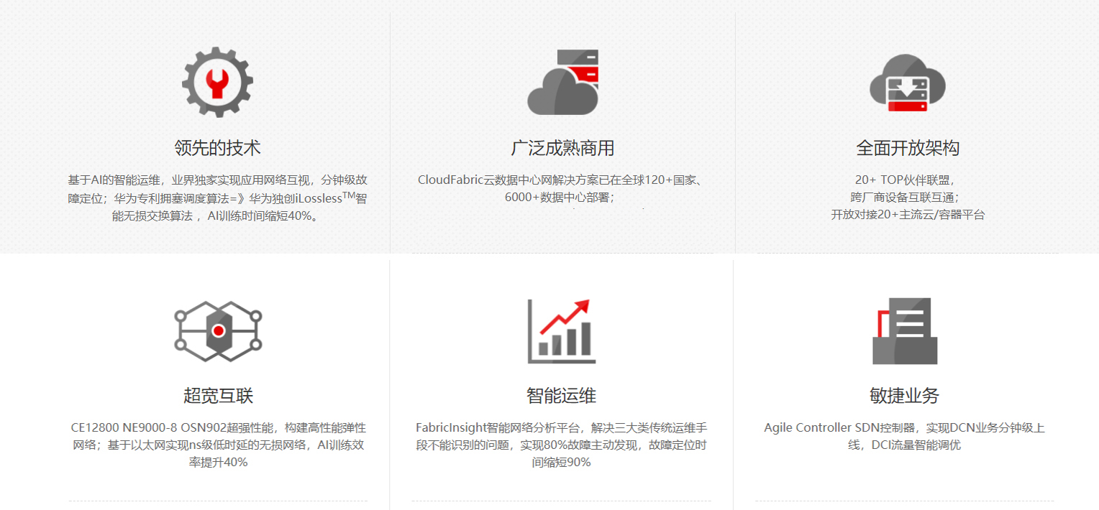Click the cloud download server icon
1099x510 pixels.
907,83
